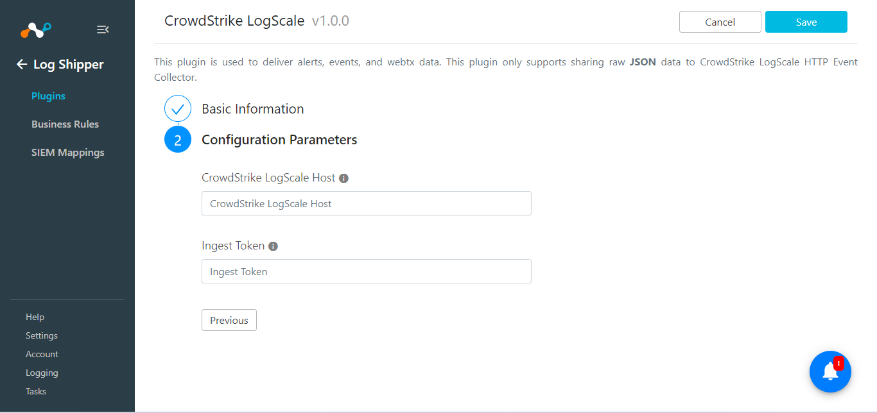Open the Account page
Screen dimensions: 877x413
point(42,354)
